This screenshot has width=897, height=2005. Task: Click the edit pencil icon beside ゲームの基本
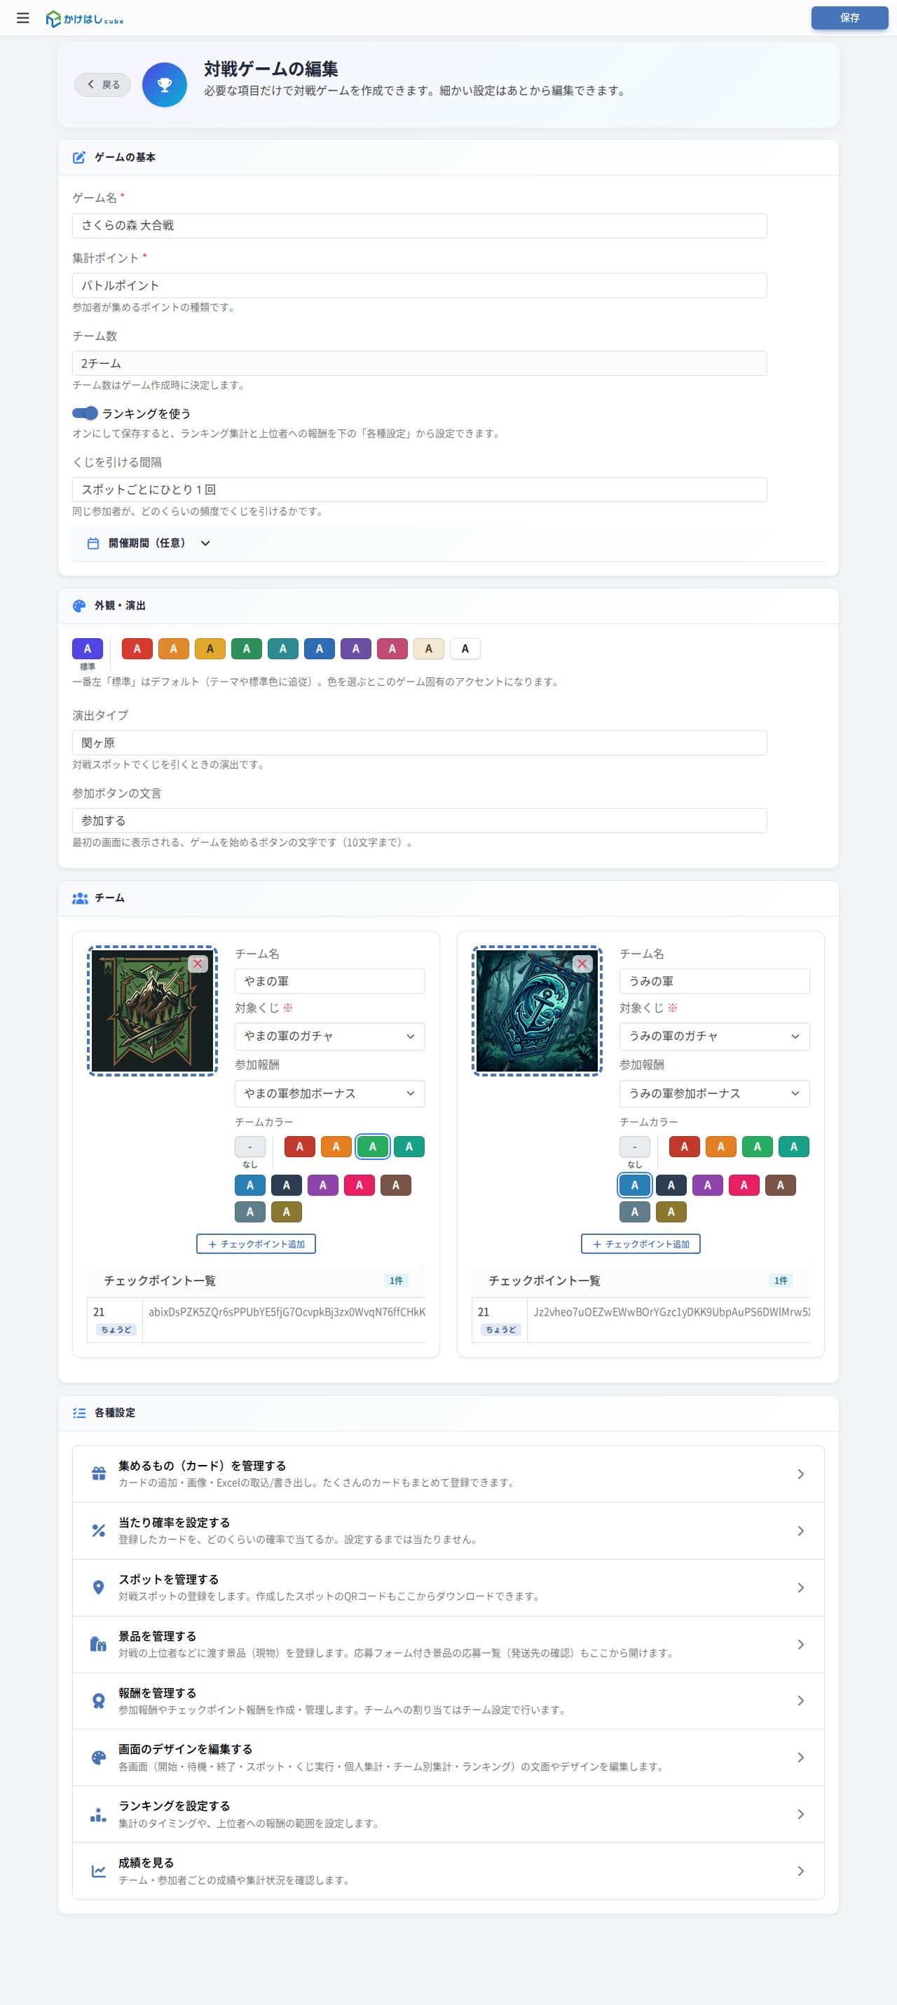(78, 157)
